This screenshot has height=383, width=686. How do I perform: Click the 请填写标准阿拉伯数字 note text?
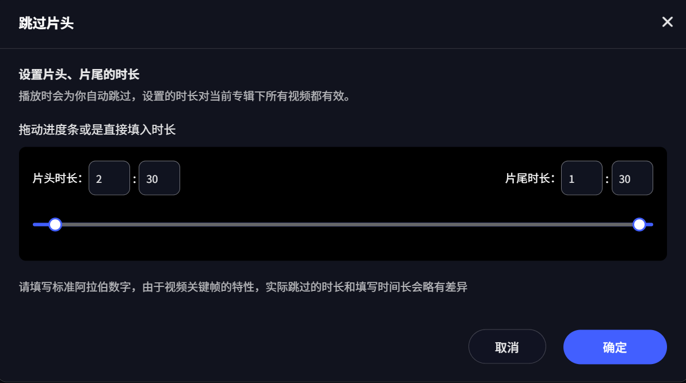(x=243, y=286)
